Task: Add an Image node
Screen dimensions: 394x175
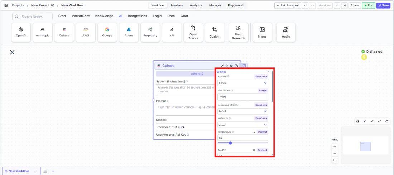Action: (x=262, y=32)
